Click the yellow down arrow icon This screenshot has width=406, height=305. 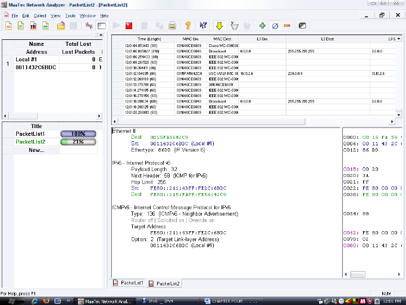(219, 26)
